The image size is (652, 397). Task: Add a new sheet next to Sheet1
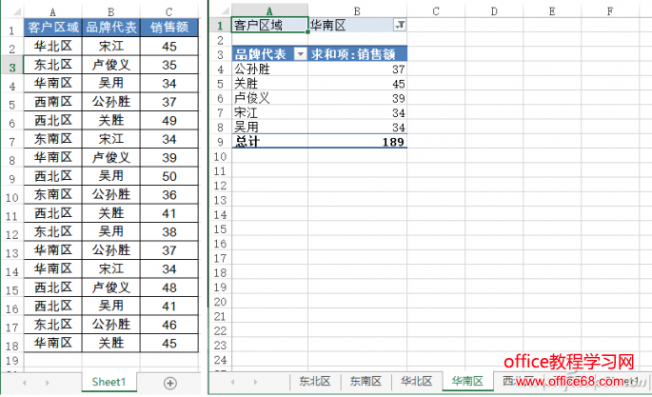coord(170,383)
